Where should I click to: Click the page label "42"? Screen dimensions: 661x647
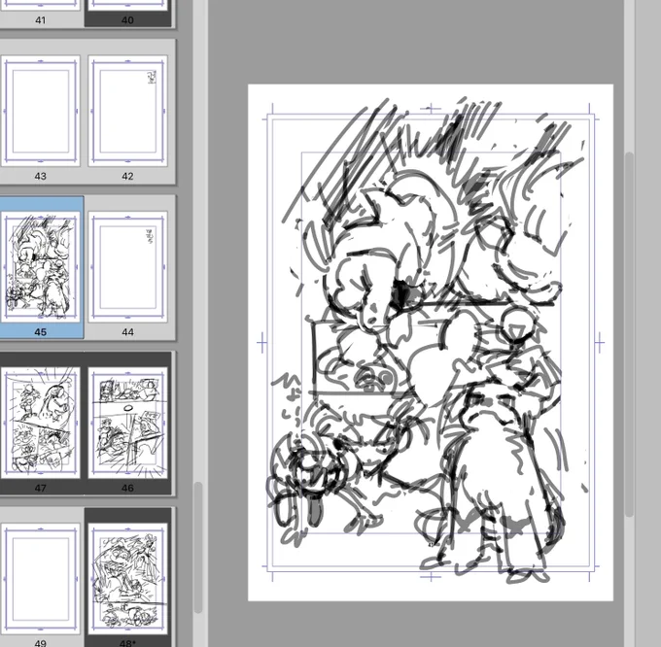[x=127, y=176]
